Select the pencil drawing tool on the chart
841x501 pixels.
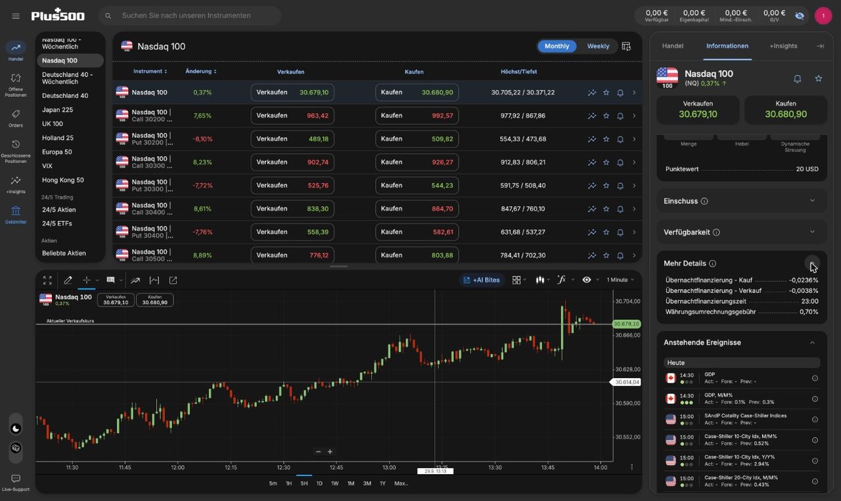tap(68, 280)
